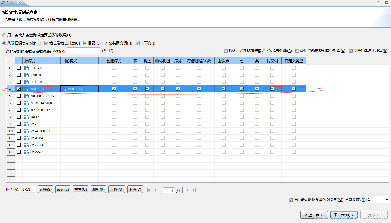Switch to the *test tab
Screen dimensions: 391x223
click(x=11, y=2)
